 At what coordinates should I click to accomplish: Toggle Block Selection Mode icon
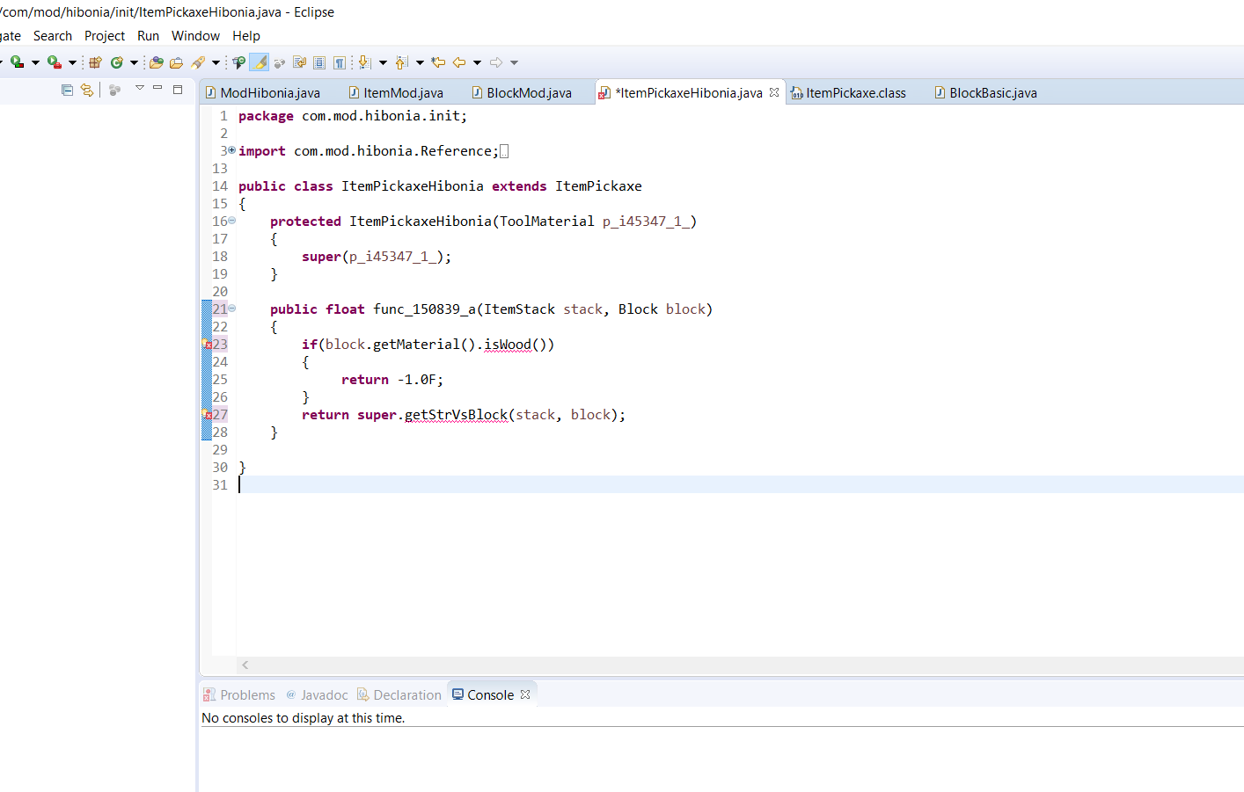pyautogui.click(x=299, y=62)
